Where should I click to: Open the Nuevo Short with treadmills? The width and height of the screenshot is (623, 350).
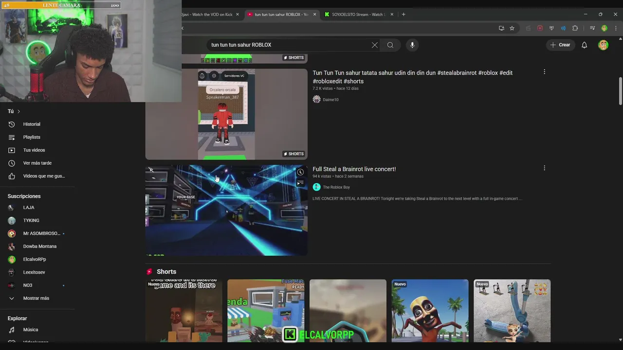pyautogui.click(x=512, y=311)
